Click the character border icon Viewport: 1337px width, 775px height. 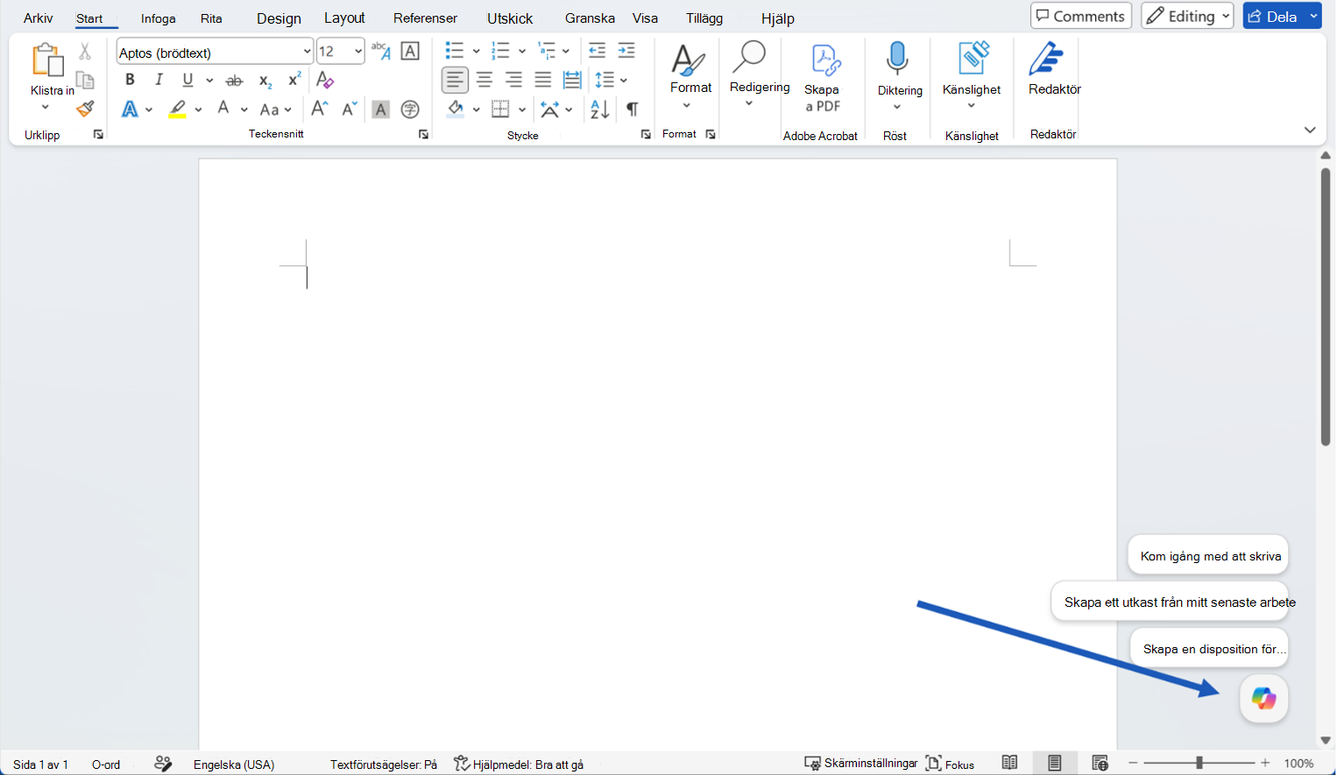pos(410,51)
